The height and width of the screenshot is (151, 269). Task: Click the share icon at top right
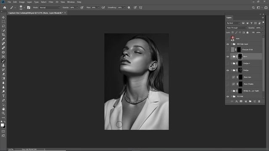click(x=266, y=8)
